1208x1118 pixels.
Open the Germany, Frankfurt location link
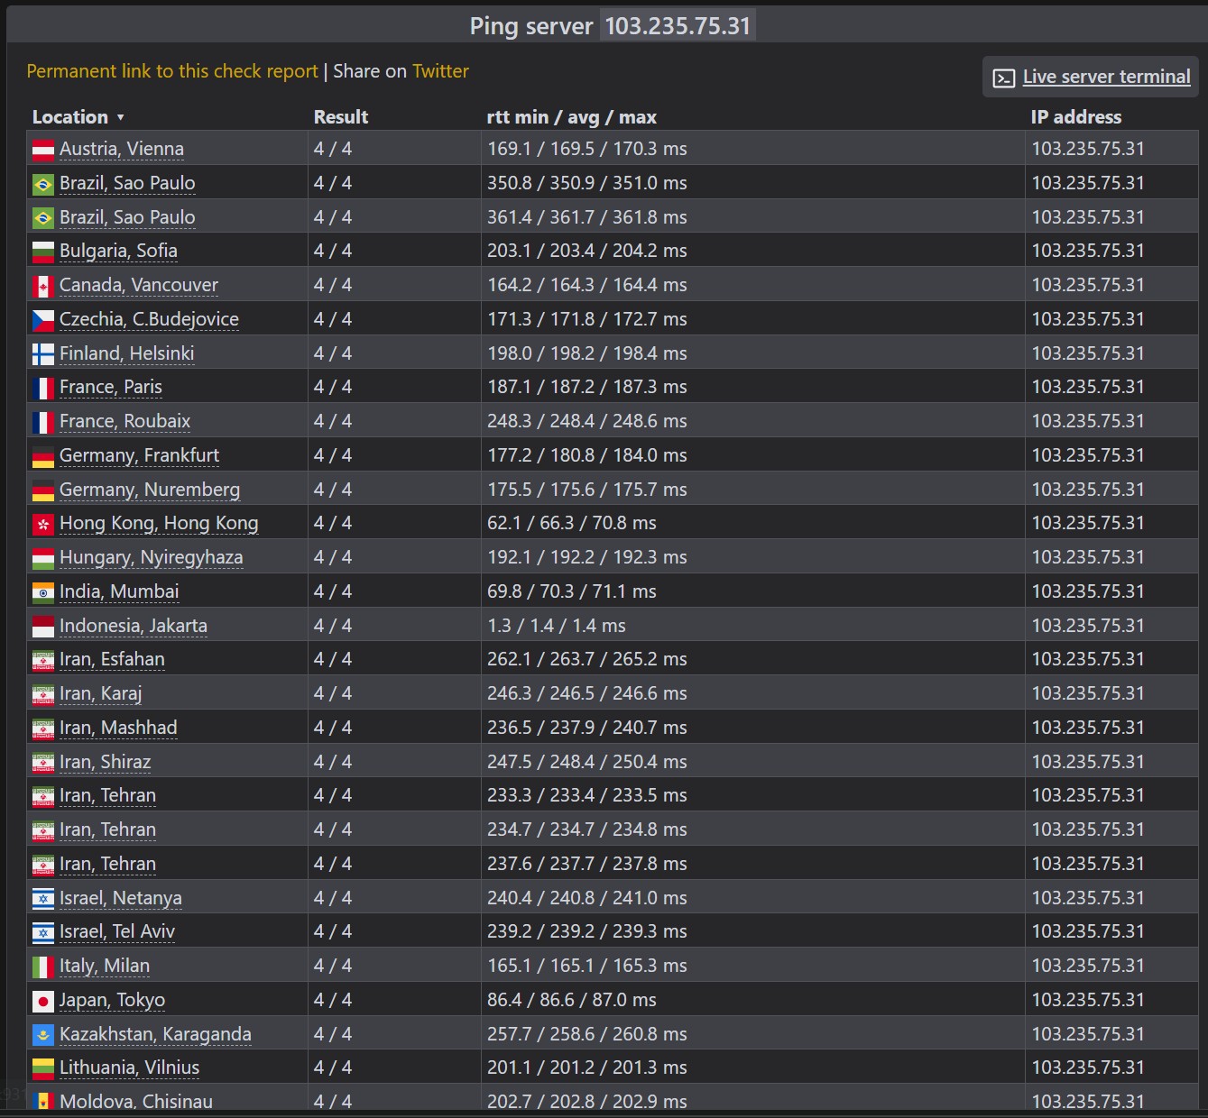click(139, 455)
